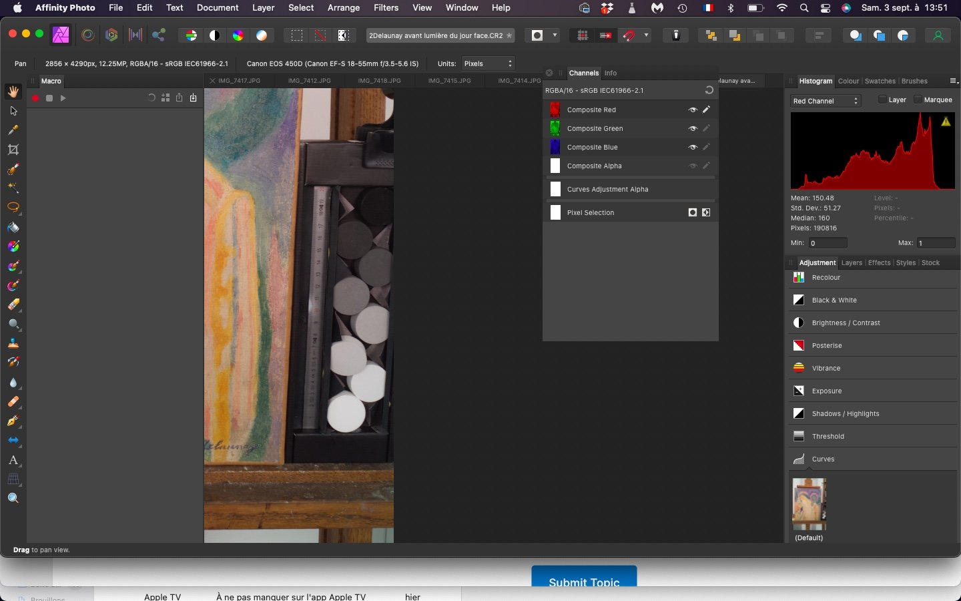The height and width of the screenshot is (601, 961).
Task: Open the Filters menu
Action: pyautogui.click(x=386, y=8)
